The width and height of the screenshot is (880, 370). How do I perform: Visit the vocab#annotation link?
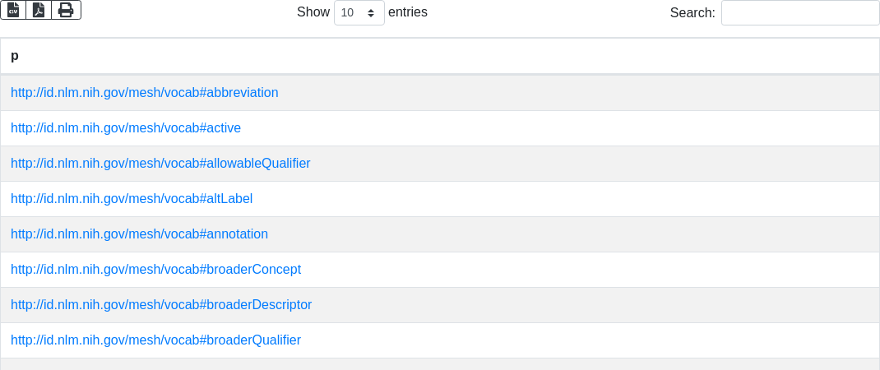(139, 234)
